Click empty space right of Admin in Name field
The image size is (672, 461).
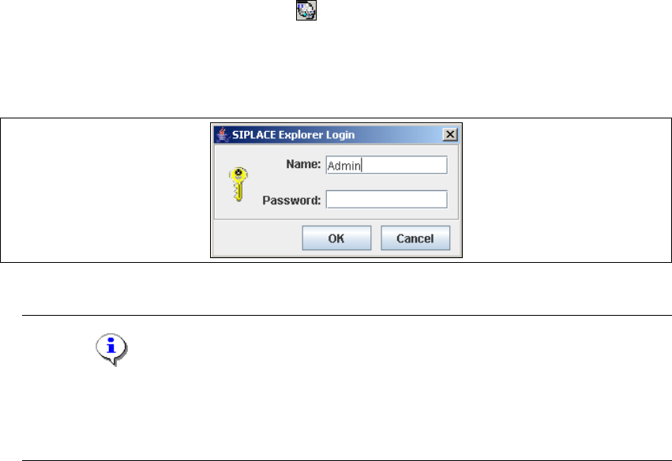coord(404,165)
